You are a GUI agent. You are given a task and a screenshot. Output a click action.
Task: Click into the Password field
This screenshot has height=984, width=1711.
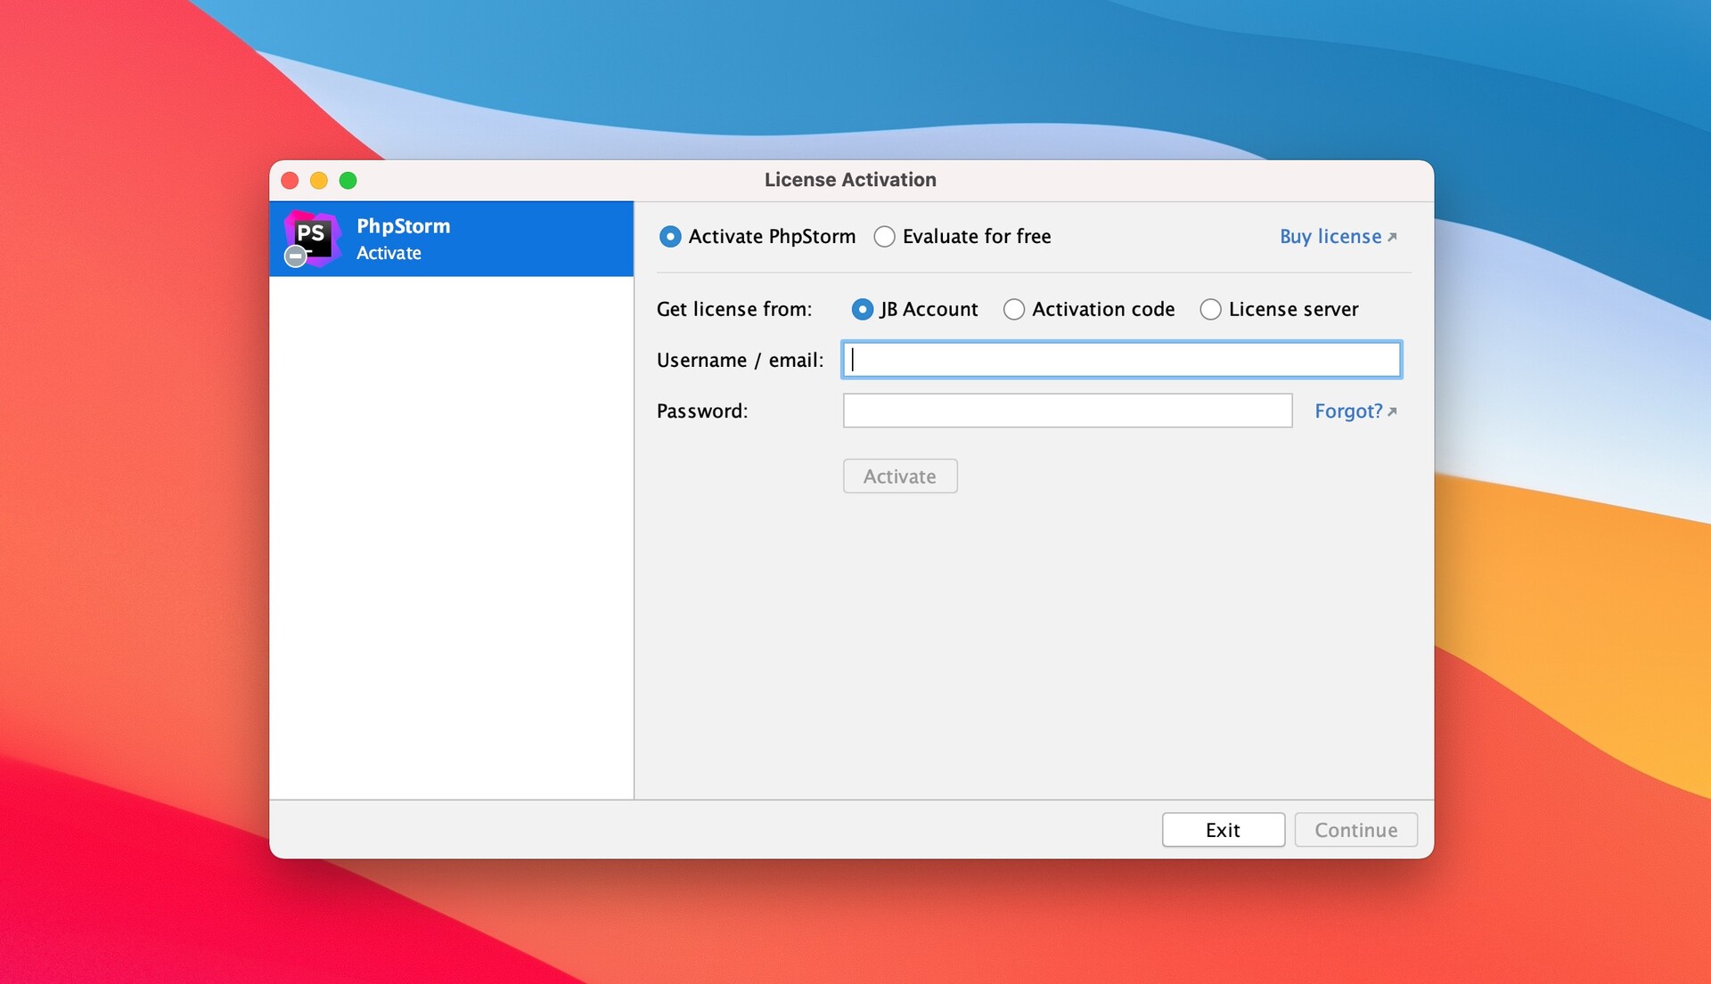tap(1068, 411)
